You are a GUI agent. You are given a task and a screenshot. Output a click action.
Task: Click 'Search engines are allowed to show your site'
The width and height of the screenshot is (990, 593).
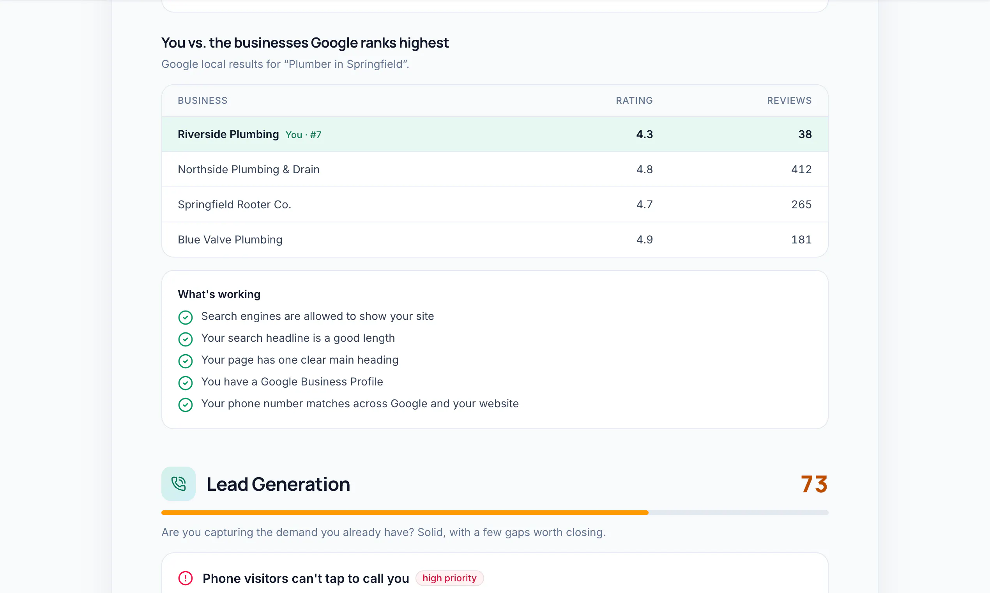click(x=317, y=316)
